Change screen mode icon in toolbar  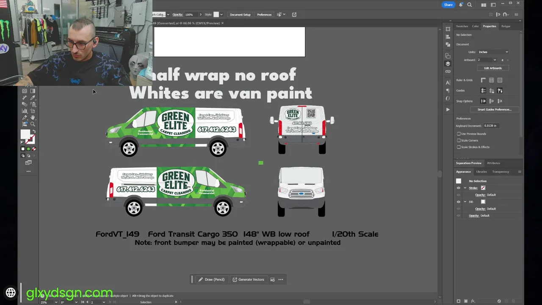point(28,162)
